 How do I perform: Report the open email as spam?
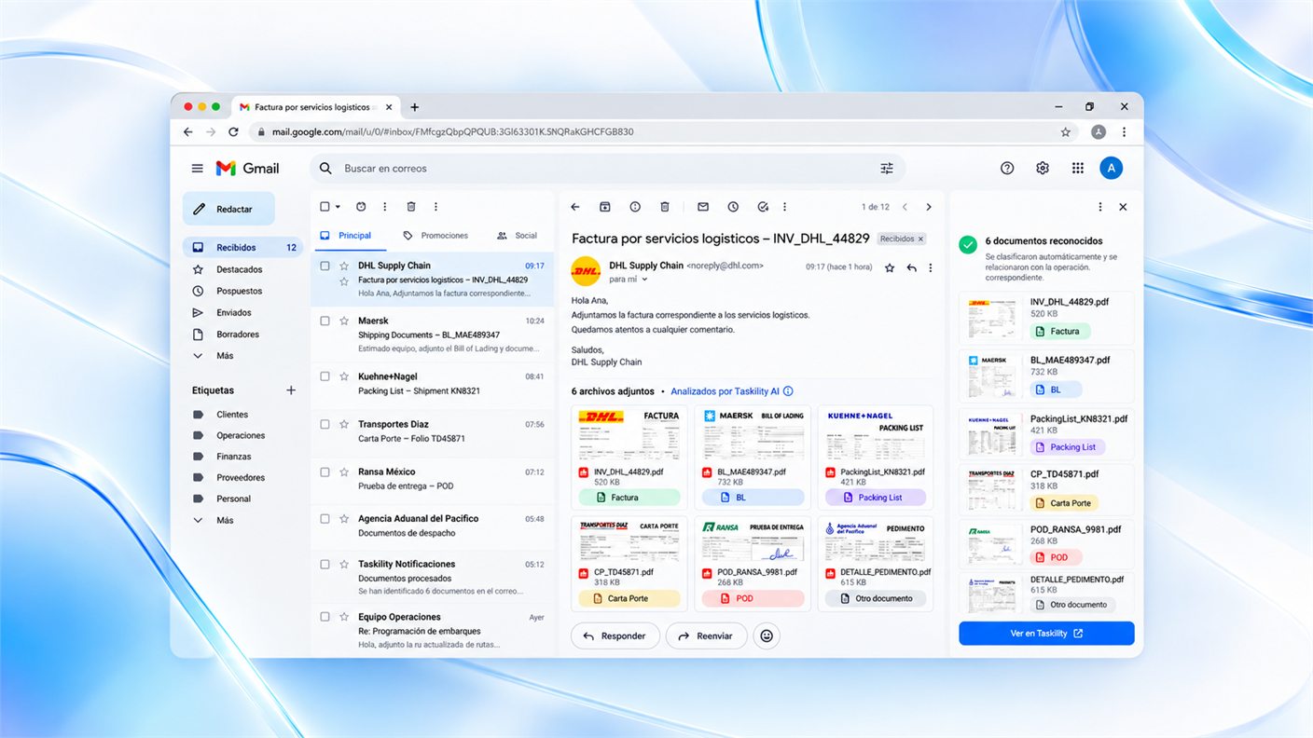point(635,207)
